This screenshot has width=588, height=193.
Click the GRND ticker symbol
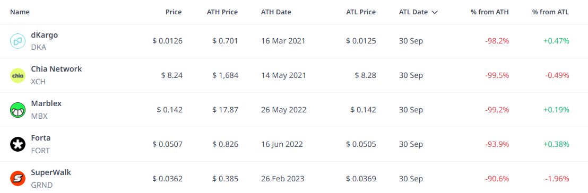(41, 185)
